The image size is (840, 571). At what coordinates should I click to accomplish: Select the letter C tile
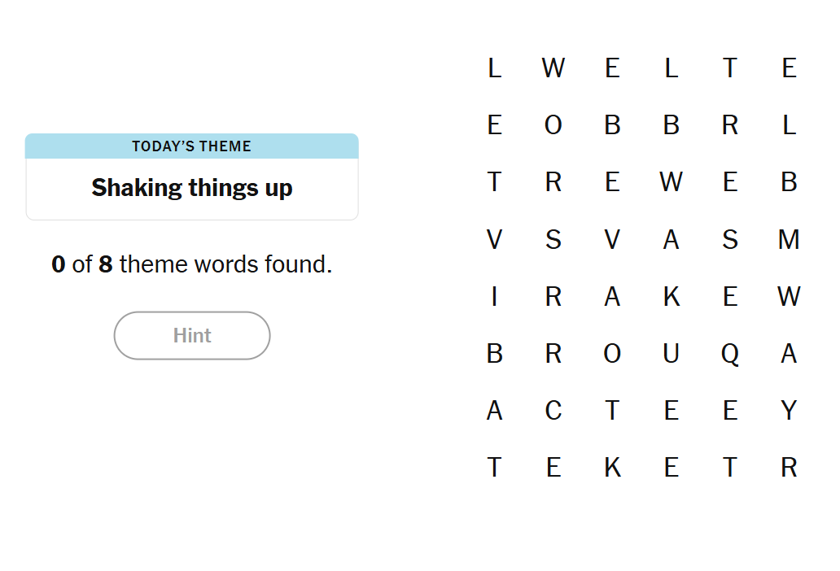(x=553, y=411)
